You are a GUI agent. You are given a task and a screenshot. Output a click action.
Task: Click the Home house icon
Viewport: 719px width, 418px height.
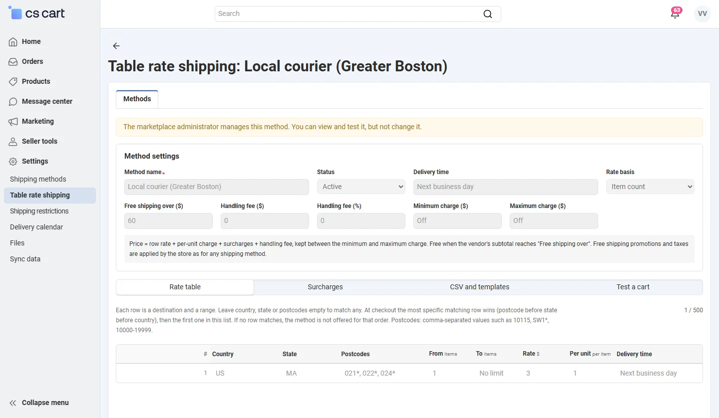(13, 42)
